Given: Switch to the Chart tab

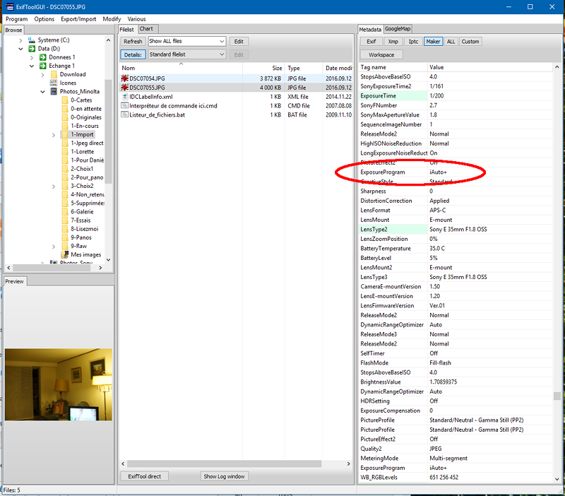Looking at the screenshot, I should point(146,29).
